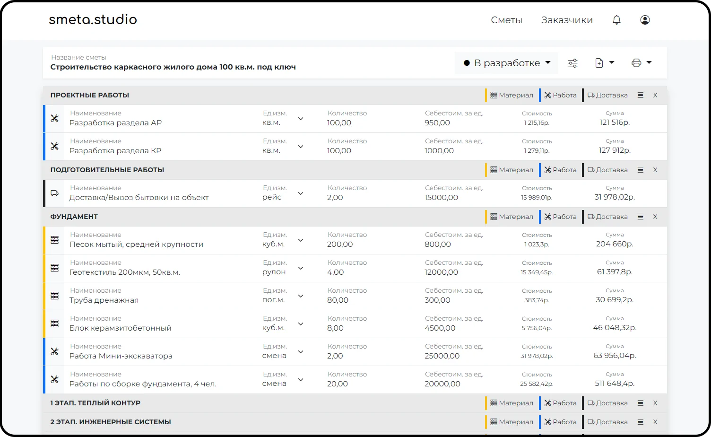Add Работа to 1 ЭТАП. ТЕПЛЫЙ КОНТУР
This screenshot has width=711, height=437.
(560, 403)
